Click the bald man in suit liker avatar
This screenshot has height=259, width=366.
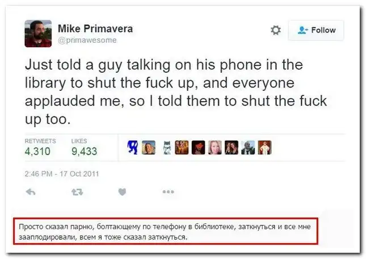point(248,148)
